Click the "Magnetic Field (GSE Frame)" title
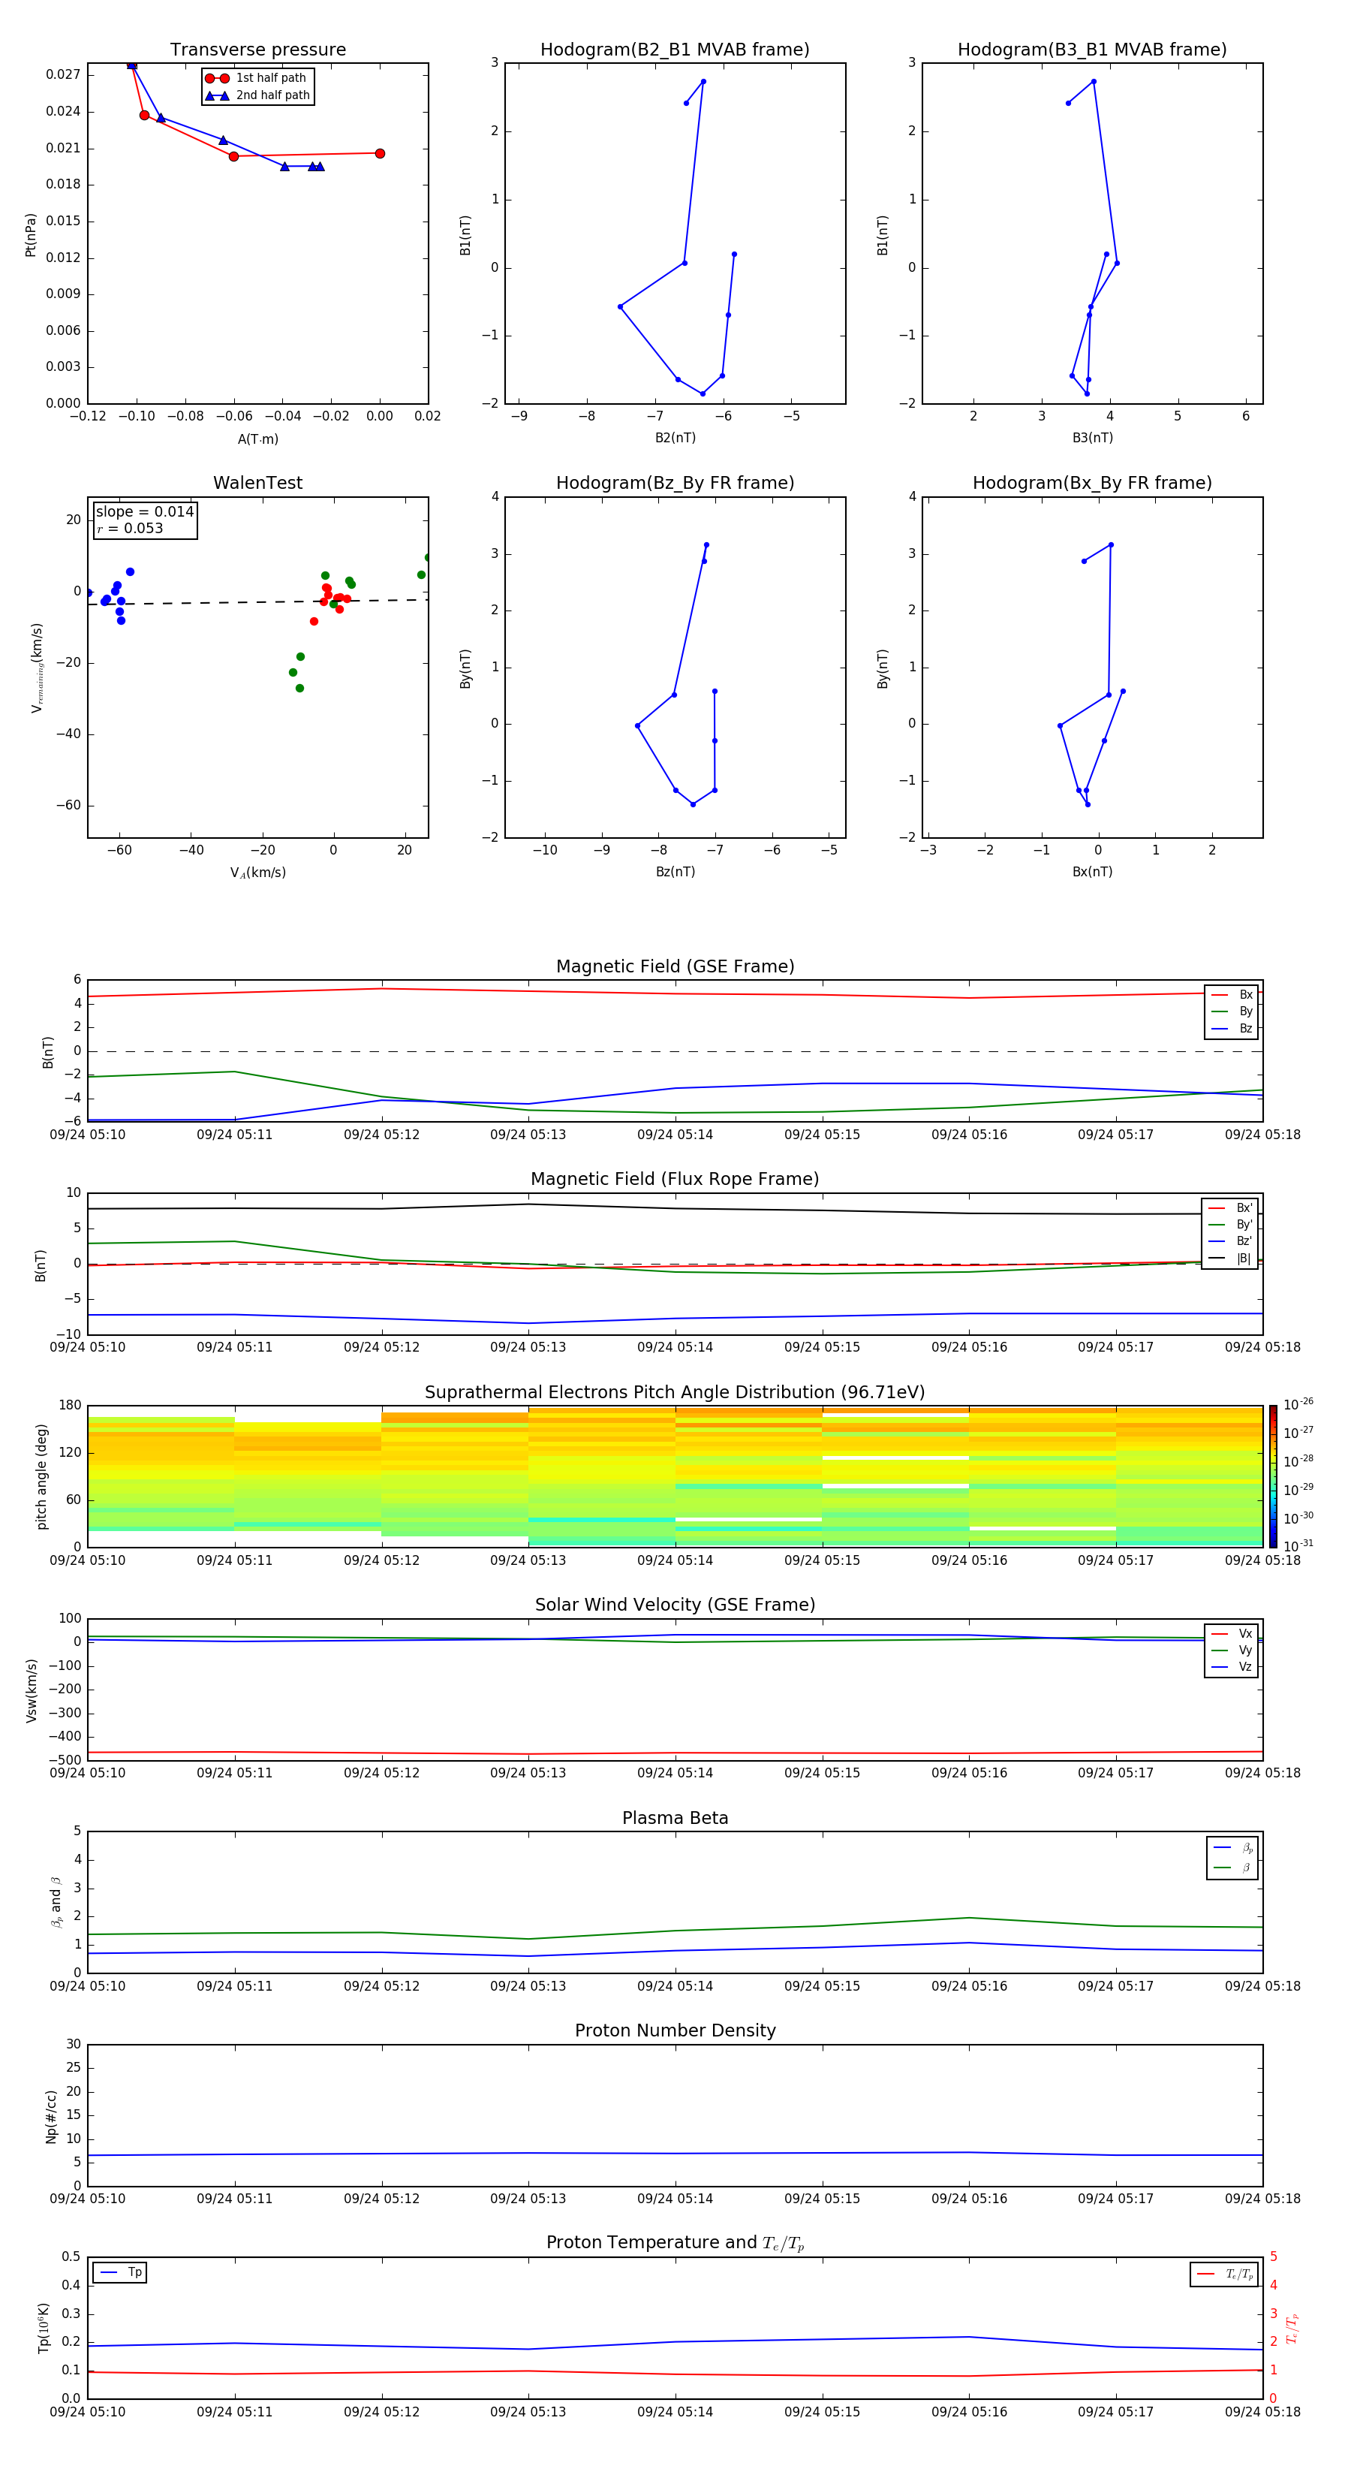This screenshot has width=1351, height=2478. 675,966
